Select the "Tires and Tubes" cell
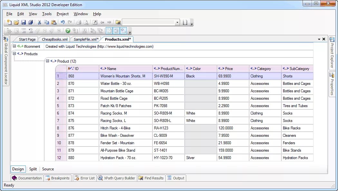Viewport: 338px width, 191px height. click(297, 106)
